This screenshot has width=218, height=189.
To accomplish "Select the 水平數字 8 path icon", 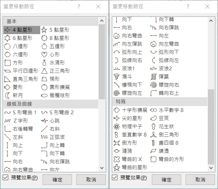I will click(154, 110).
